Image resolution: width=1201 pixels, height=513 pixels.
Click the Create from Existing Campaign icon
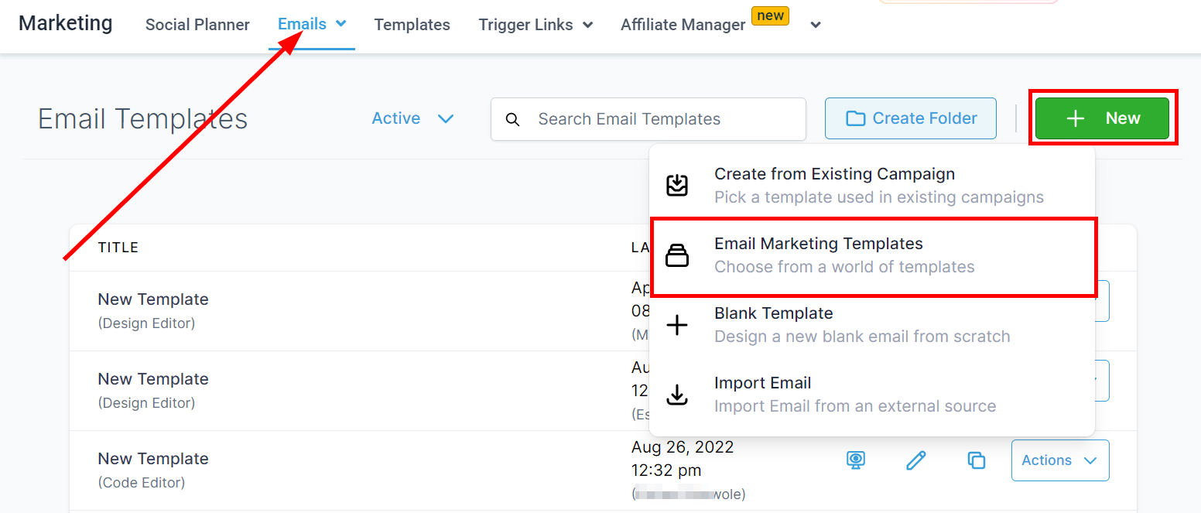[x=677, y=186]
